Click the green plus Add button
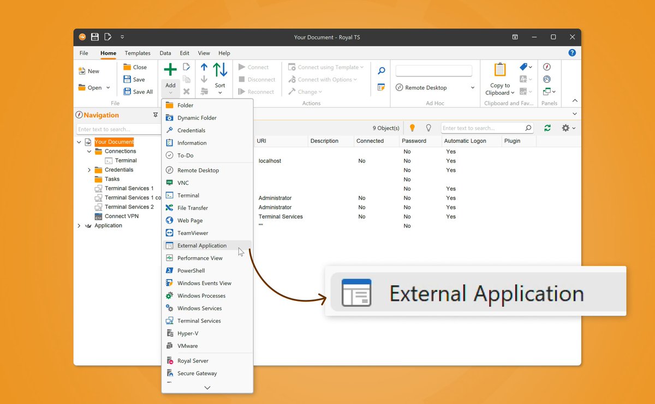The height and width of the screenshot is (404, 655). [x=170, y=70]
